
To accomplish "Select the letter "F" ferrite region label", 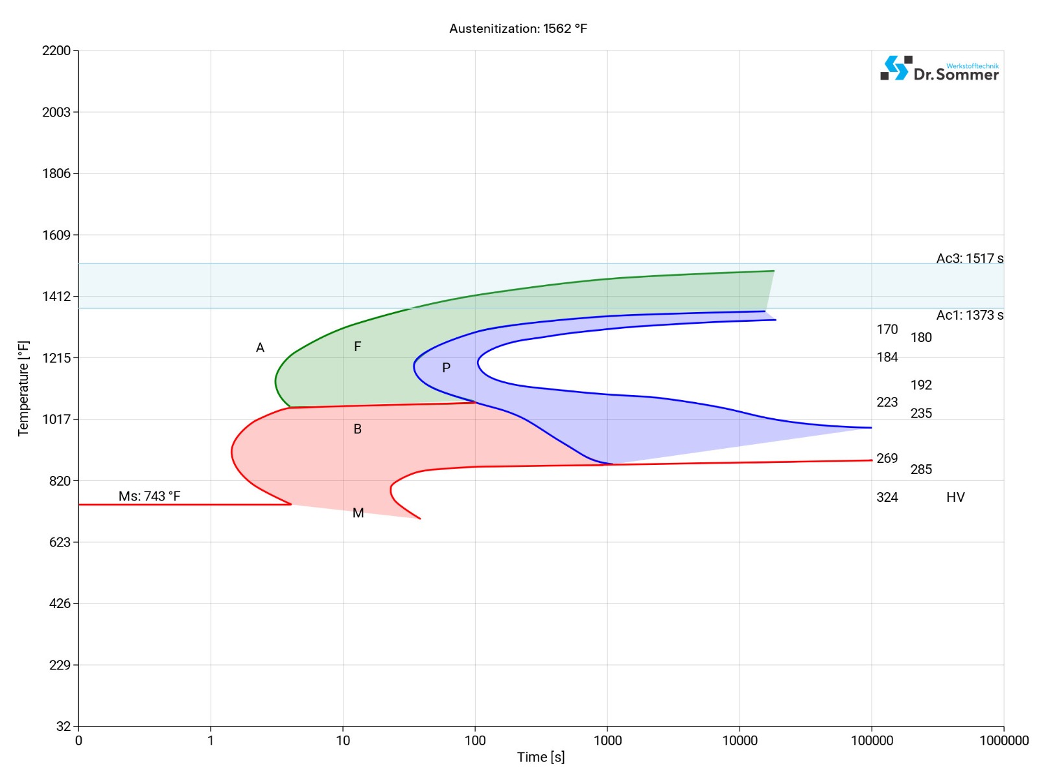I will click(357, 346).
